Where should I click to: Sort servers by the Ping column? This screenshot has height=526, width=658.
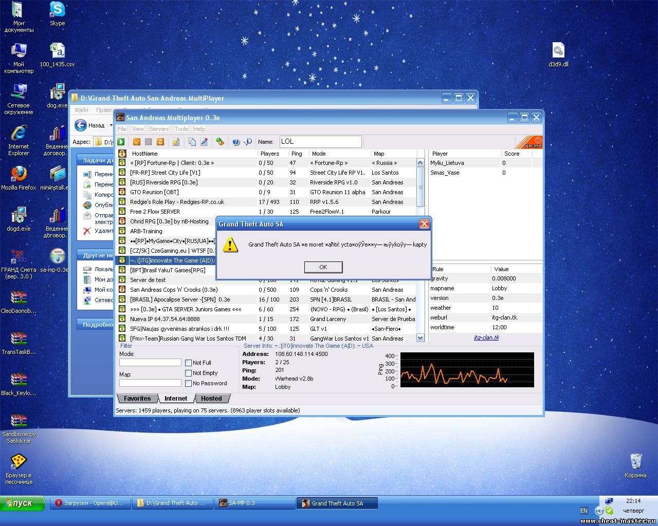point(298,154)
